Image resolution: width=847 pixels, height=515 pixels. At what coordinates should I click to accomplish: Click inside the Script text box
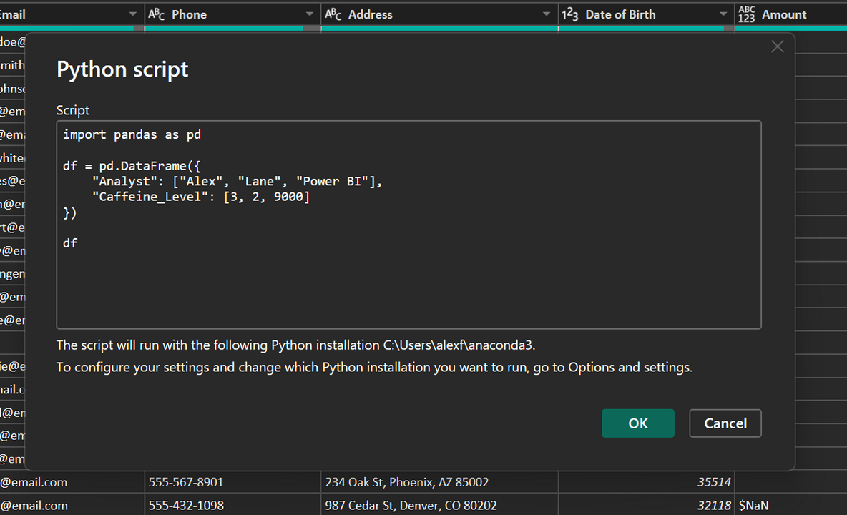click(x=408, y=225)
